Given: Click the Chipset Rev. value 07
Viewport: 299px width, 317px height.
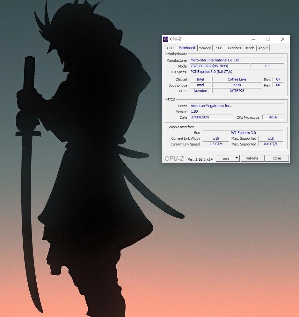Looking at the screenshot, I should [x=278, y=79].
